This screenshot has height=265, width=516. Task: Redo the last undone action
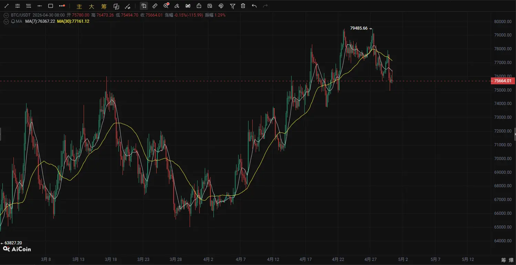tap(265, 6)
